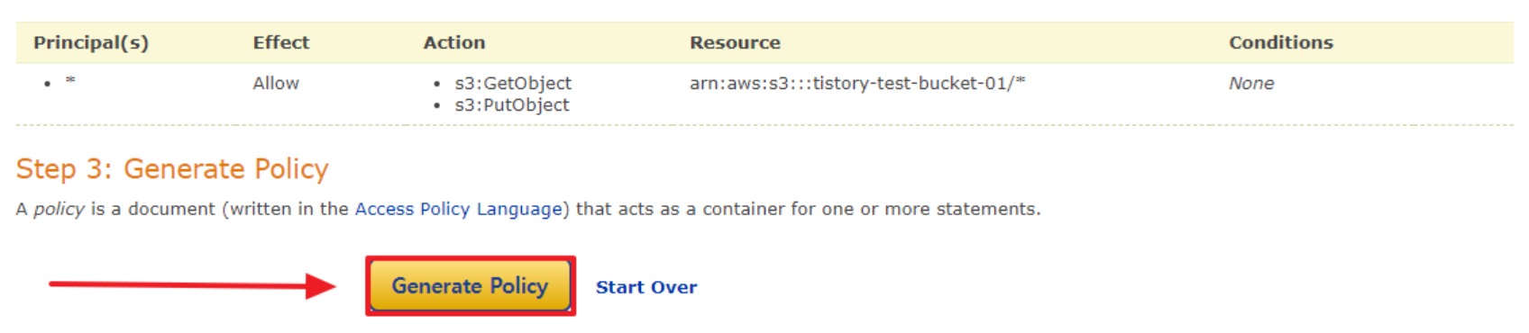Click the red arrow pointing at Generate Policy

pyautogui.click(x=192, y=285)
